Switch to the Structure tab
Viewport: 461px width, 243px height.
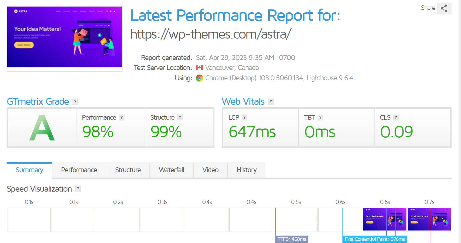pyautogui.click(x=128, y=170)
